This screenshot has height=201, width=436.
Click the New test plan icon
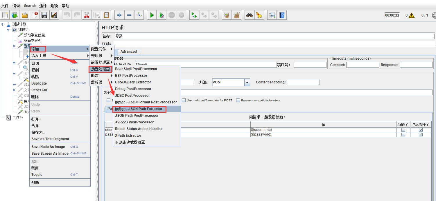tap(5, 15)
